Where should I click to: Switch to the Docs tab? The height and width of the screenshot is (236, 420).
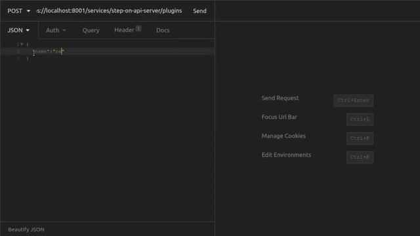[x=163, y=30]
